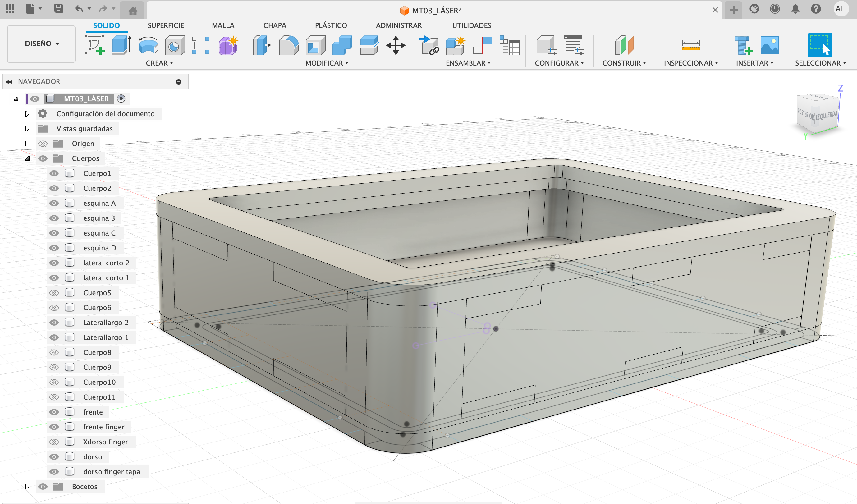Hide the Cuerpo1 body
The image size is (857, 504).
[54, 173]
